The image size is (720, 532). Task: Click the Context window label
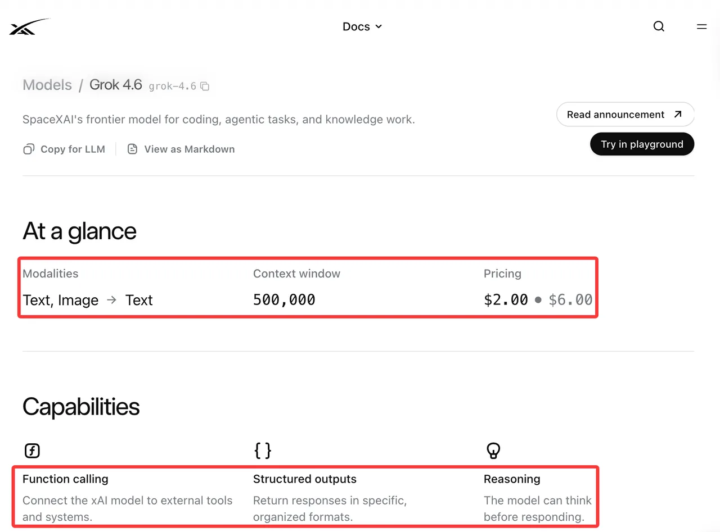[296, 274]
